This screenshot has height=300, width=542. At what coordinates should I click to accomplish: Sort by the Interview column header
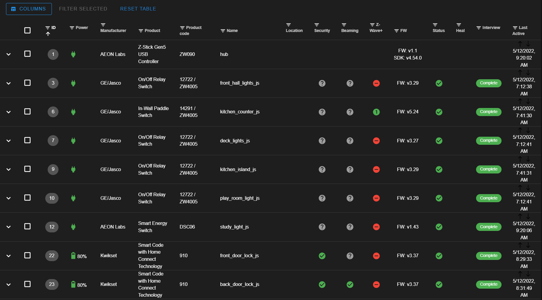491,28
